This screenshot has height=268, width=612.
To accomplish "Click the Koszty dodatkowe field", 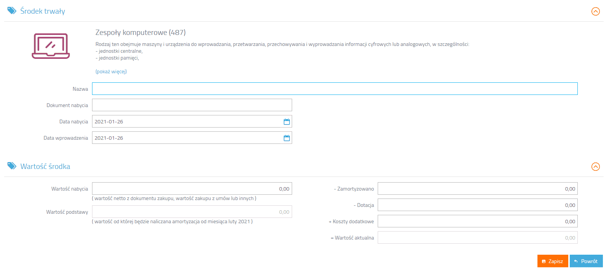I will coord(478,221).
